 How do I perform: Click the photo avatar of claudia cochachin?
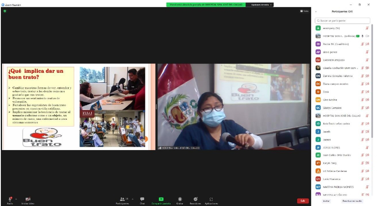point(318,68)
